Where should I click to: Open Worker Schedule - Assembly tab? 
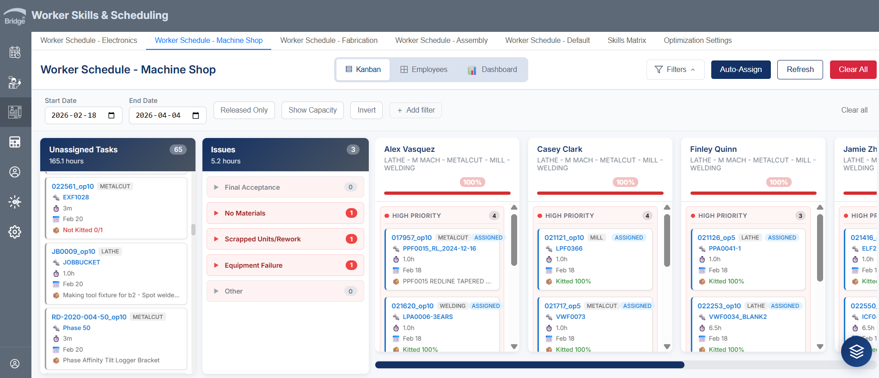[x=441, y=41]
